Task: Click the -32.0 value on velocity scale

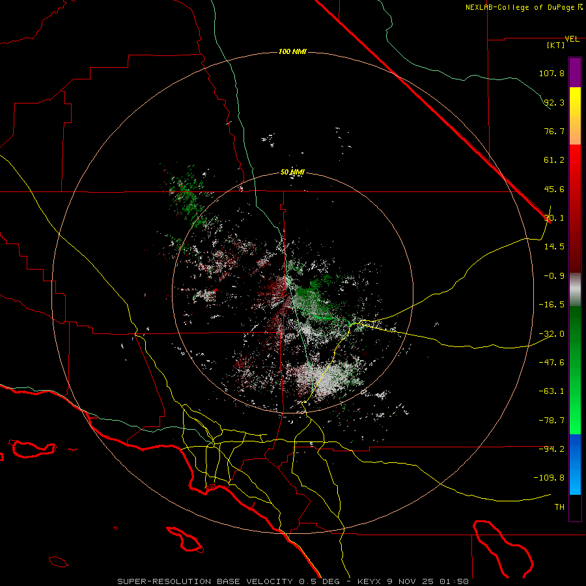Action: [x=551, y=334]
